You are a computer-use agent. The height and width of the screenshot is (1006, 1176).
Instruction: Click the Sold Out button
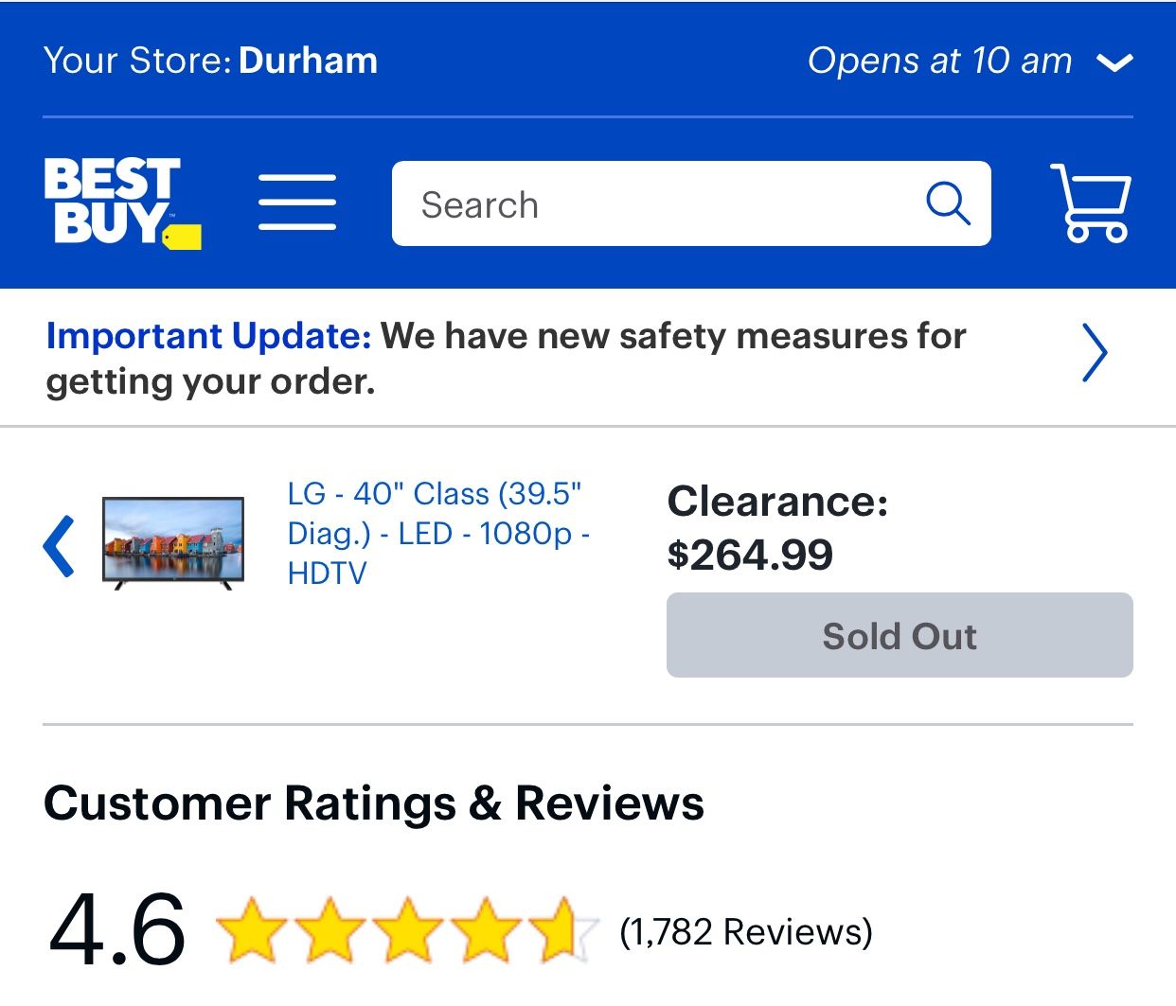click(x=900, y=635)
